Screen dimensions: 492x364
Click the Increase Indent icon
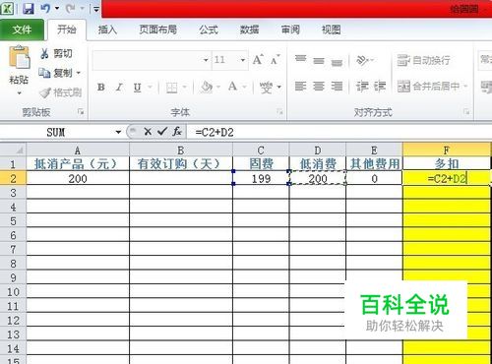click(380, 87)
